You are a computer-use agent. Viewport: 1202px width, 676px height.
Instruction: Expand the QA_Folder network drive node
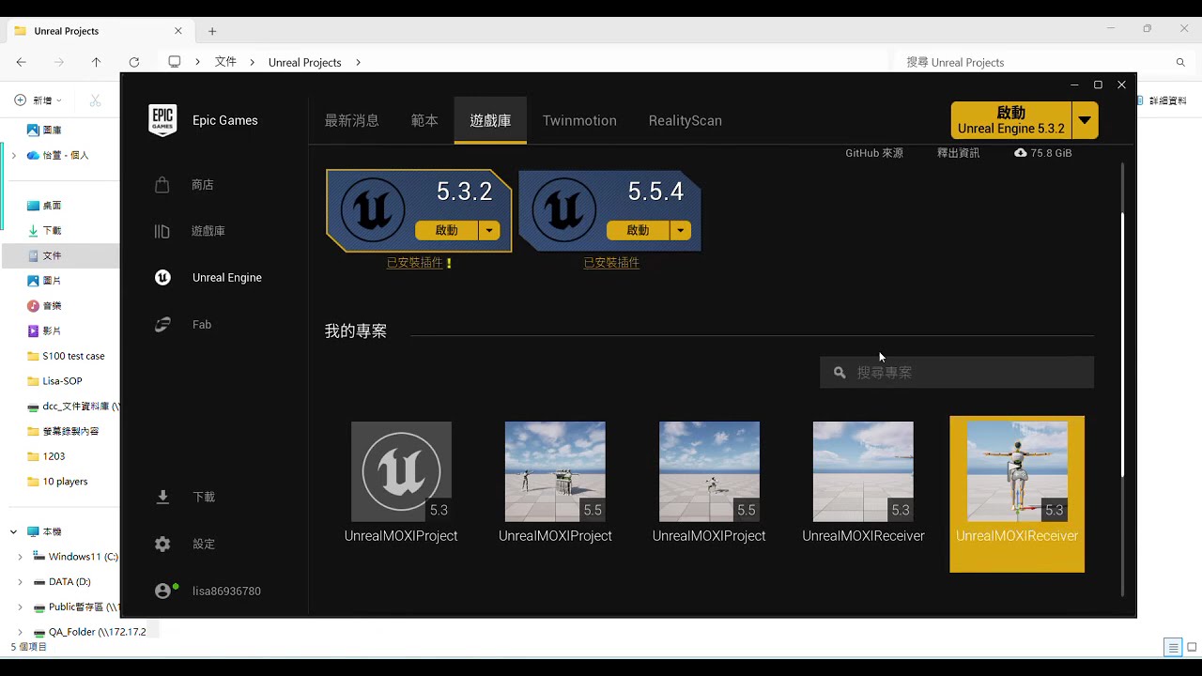click(20, 632)
